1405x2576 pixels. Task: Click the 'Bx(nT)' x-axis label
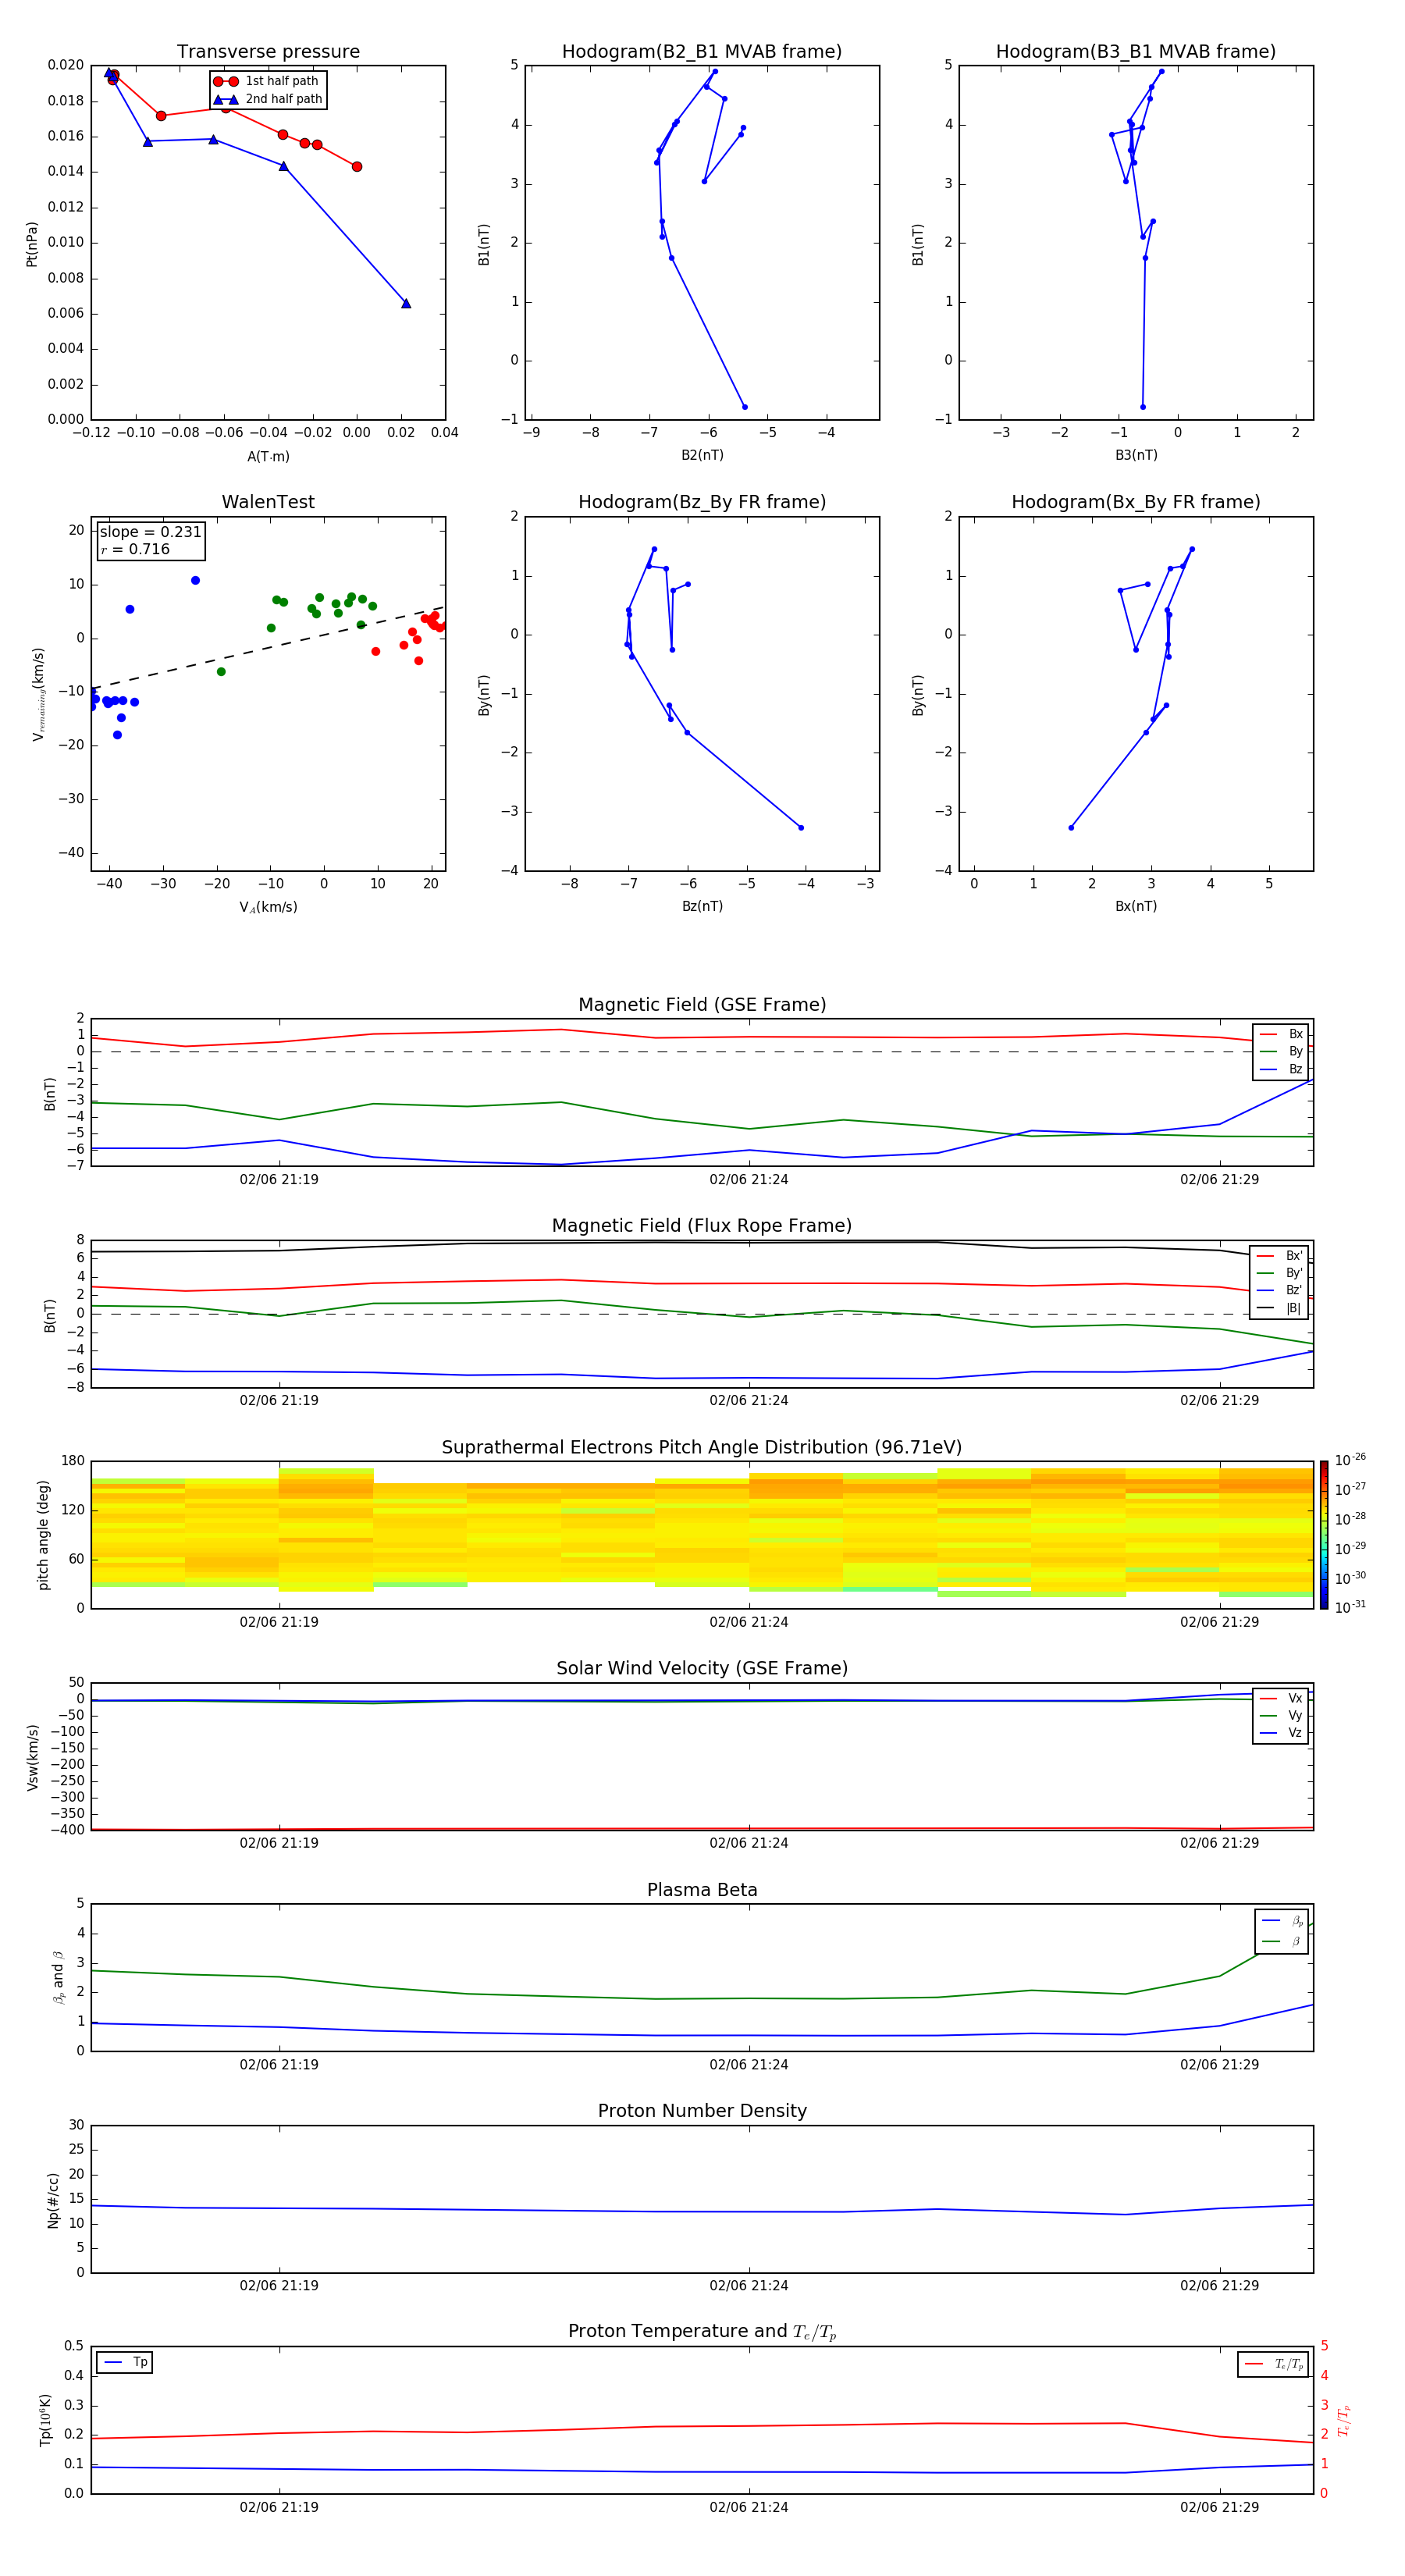[1136, 906]
